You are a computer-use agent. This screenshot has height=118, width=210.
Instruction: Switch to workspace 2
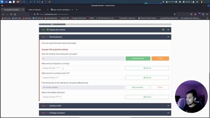coord(31,2)
